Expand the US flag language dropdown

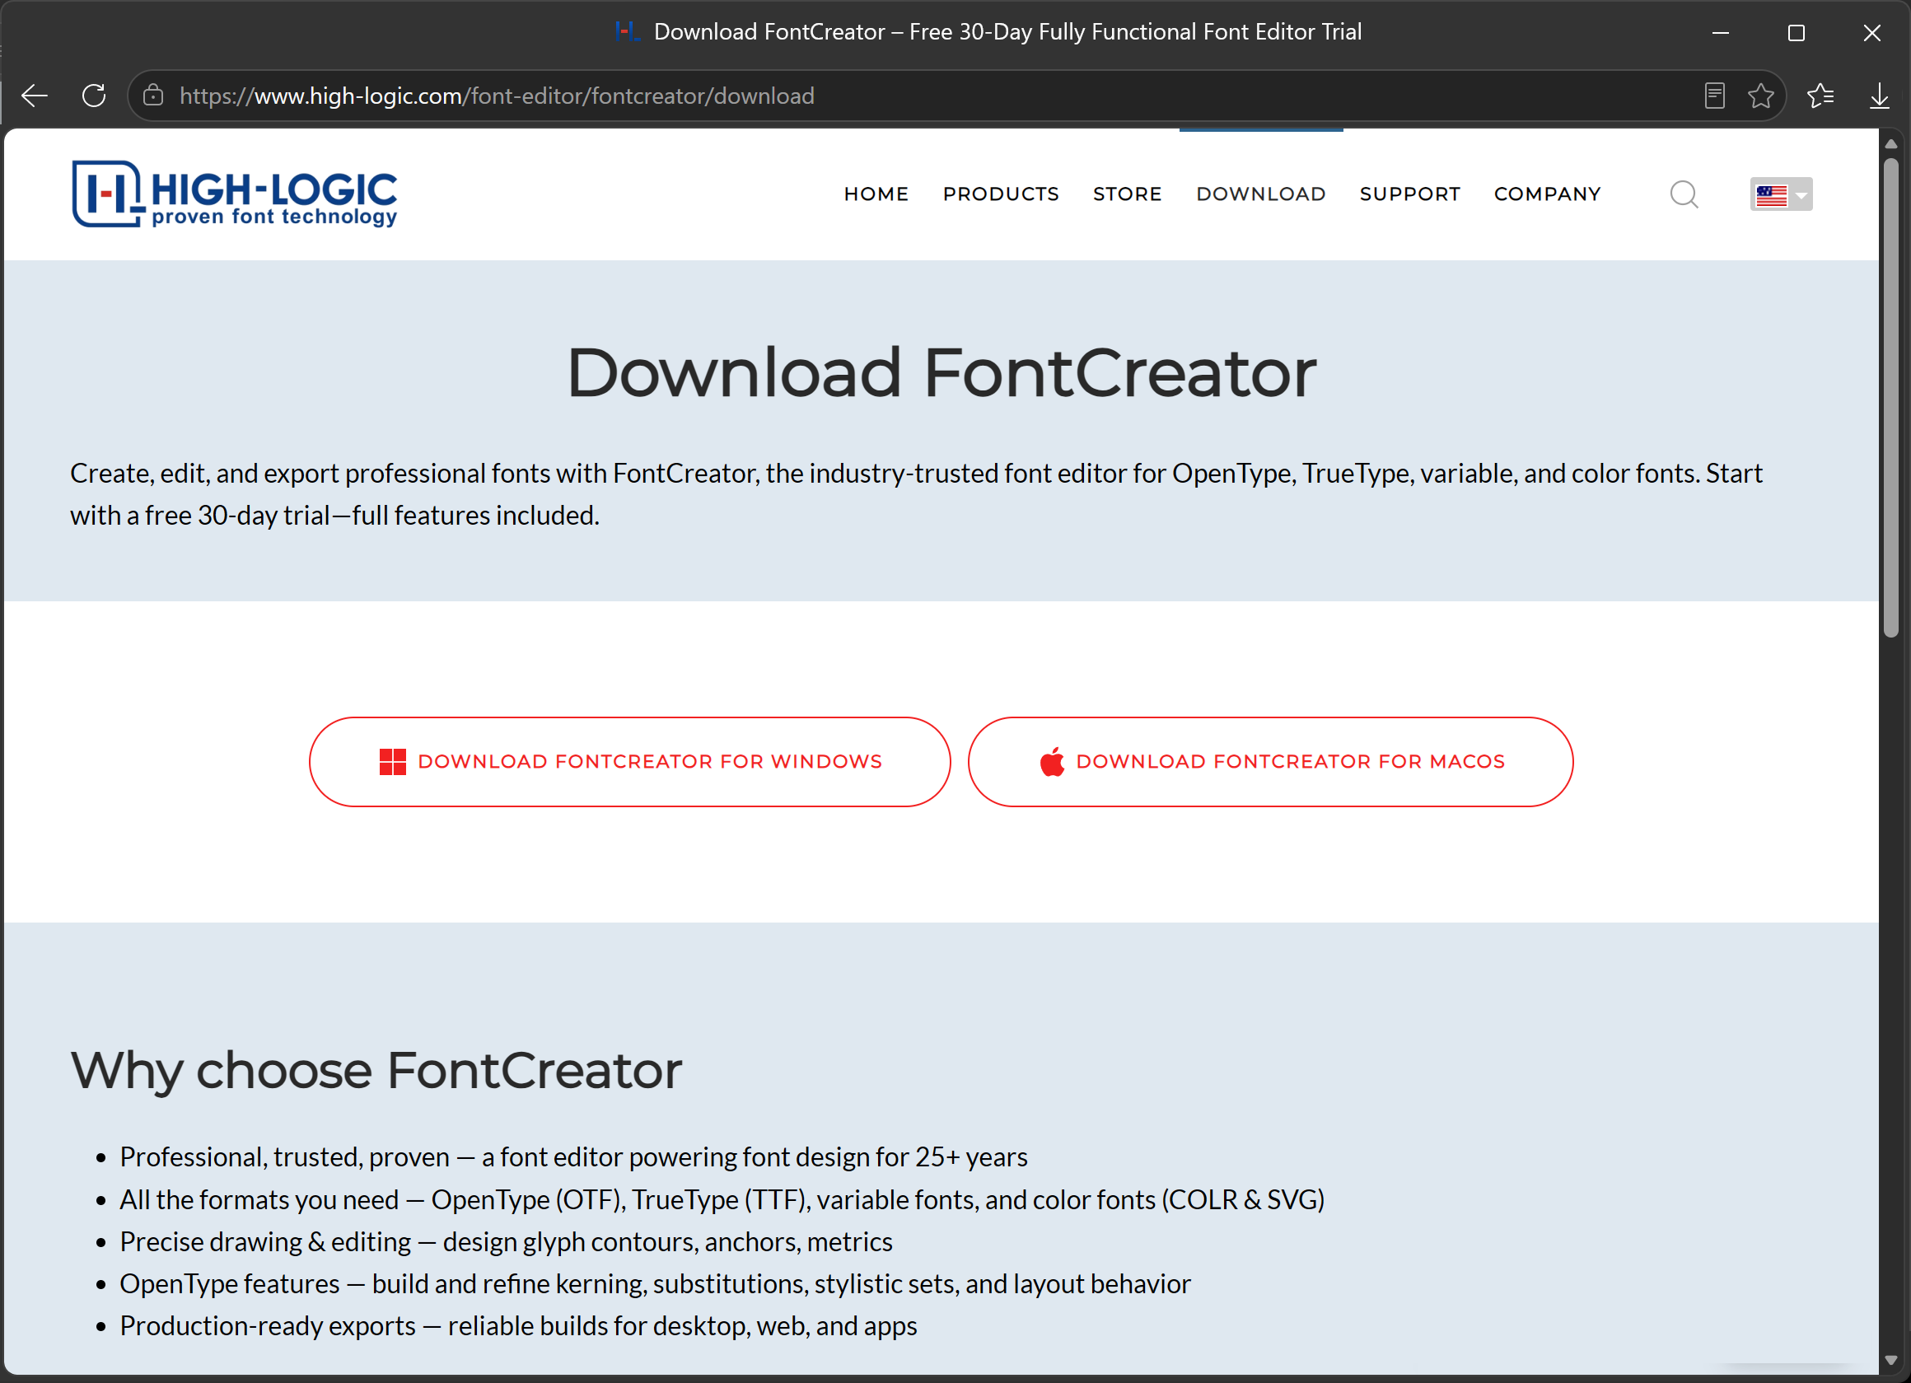coord(1780,194)
